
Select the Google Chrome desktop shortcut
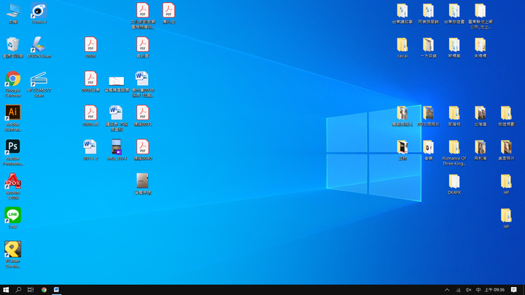click(12, 84)
